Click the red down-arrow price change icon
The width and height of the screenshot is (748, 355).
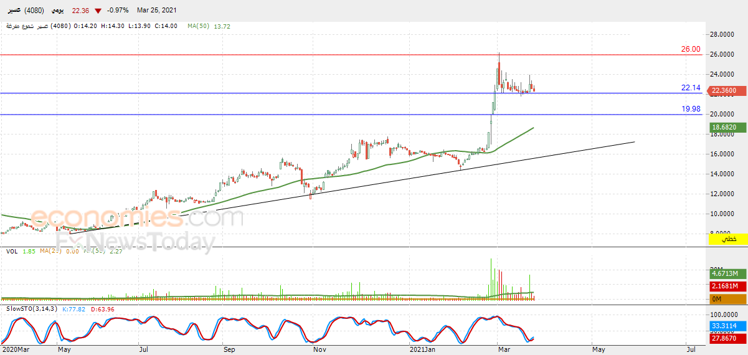pyautogui.click(x=98, y=11)
